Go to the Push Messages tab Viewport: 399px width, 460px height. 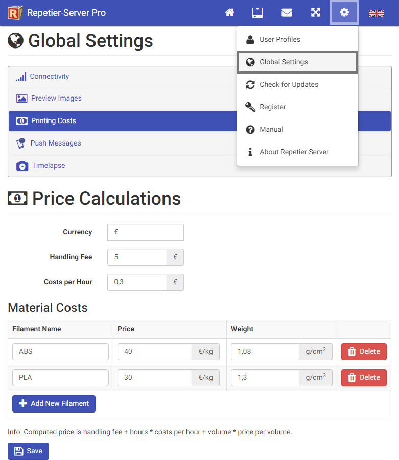coord(55,143)
